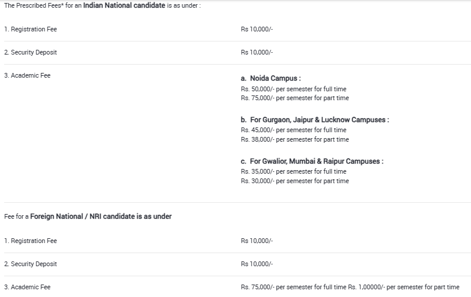This screenshot has height=297, width=471.
Task: Click the Indian Academic Fee row label
Action: [x=27, y=75]
